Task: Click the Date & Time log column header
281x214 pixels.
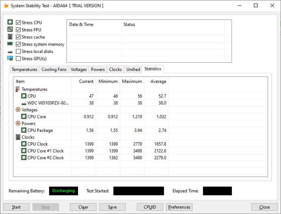Action: pos(94,25)
